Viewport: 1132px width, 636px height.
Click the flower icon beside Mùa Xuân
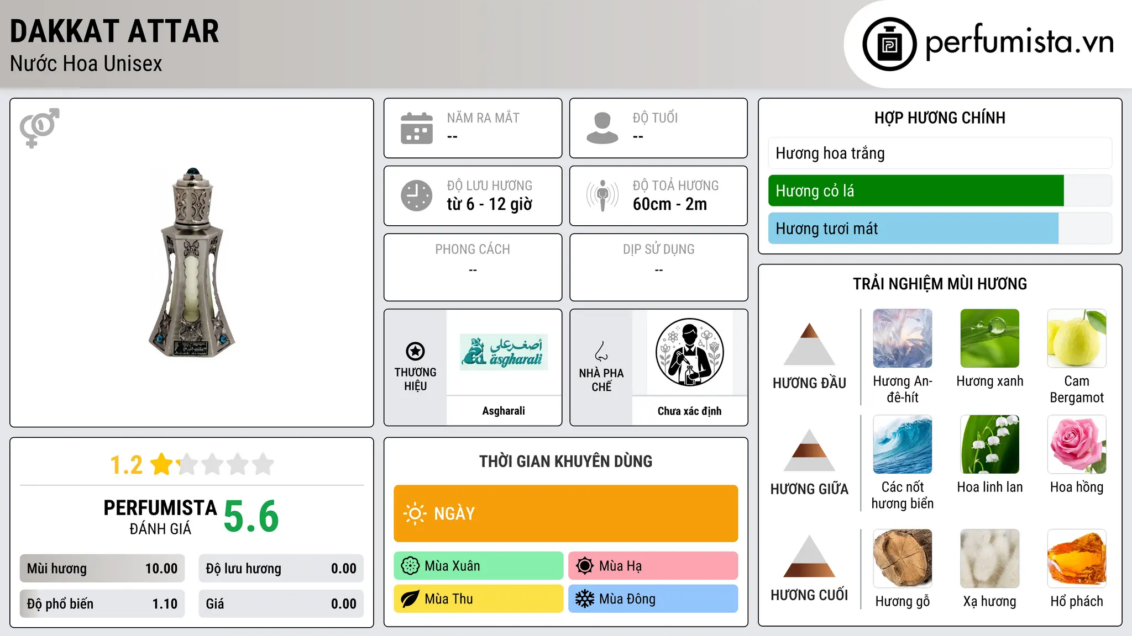pos(410,566)
